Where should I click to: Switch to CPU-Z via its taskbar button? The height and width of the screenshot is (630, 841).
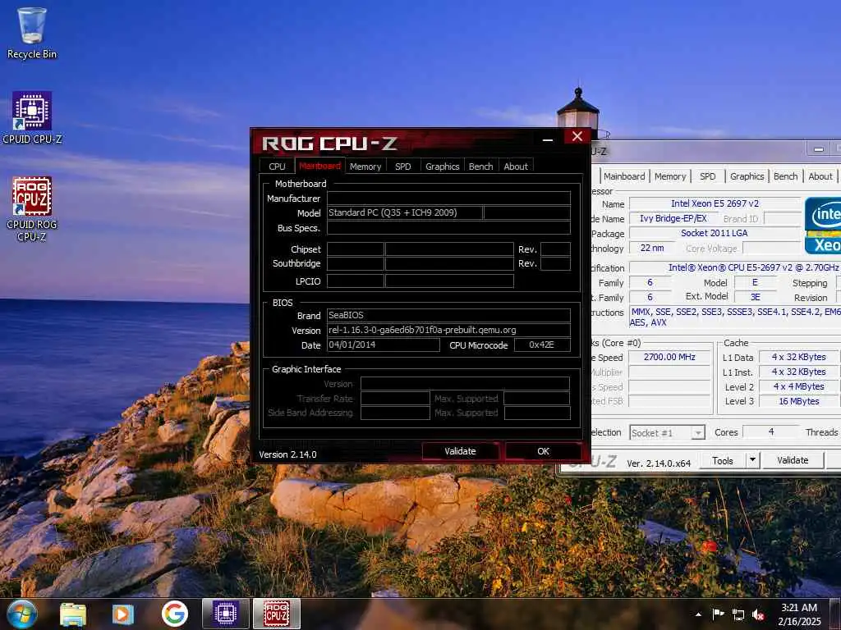coord(226,614)
